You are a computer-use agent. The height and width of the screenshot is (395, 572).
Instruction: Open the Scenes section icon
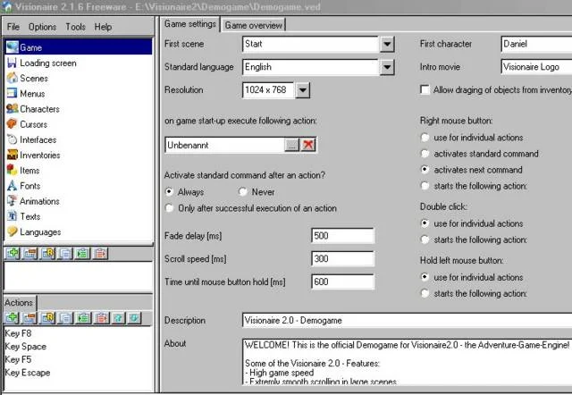tap(12, 78)
